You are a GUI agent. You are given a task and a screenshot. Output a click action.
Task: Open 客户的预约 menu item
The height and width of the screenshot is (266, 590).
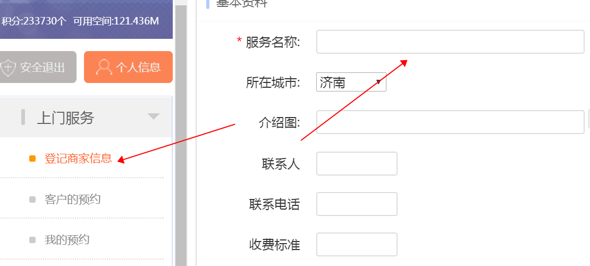[x=73, y=199]
